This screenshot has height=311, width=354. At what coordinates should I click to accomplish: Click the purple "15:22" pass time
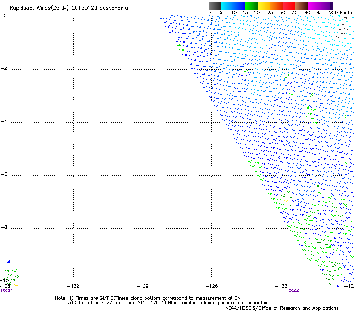(292, 290)
